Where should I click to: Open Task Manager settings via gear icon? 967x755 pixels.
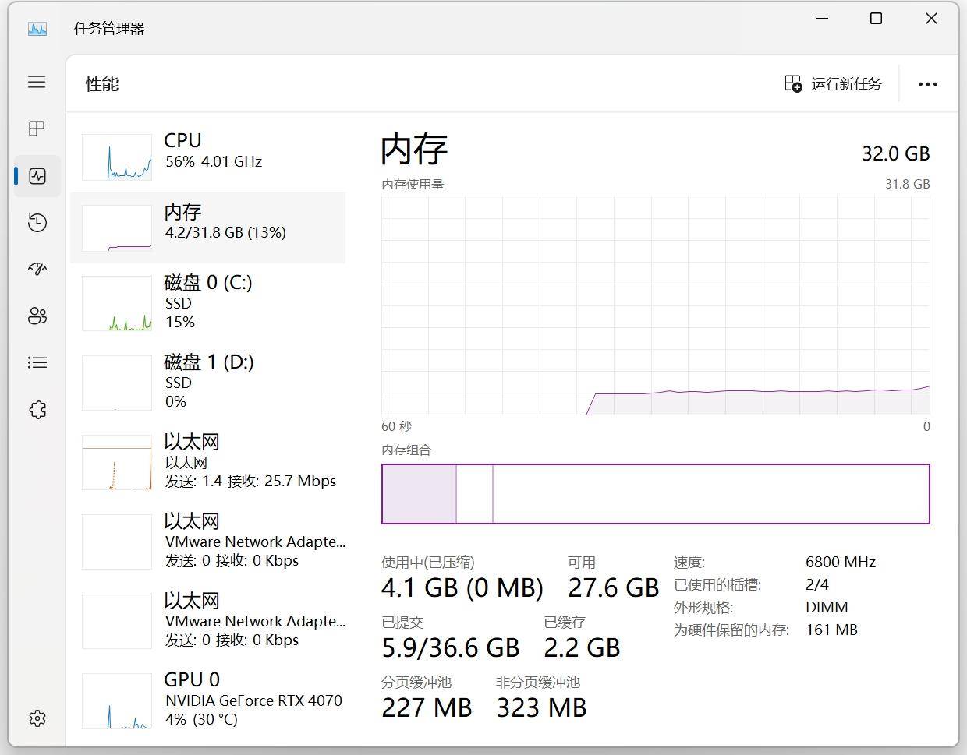point(37,718)
